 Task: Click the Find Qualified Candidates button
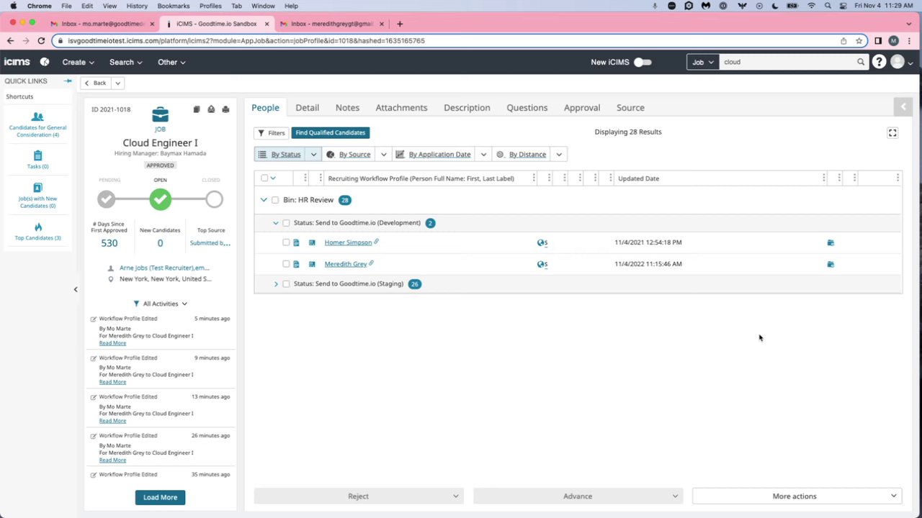[331, 133]
